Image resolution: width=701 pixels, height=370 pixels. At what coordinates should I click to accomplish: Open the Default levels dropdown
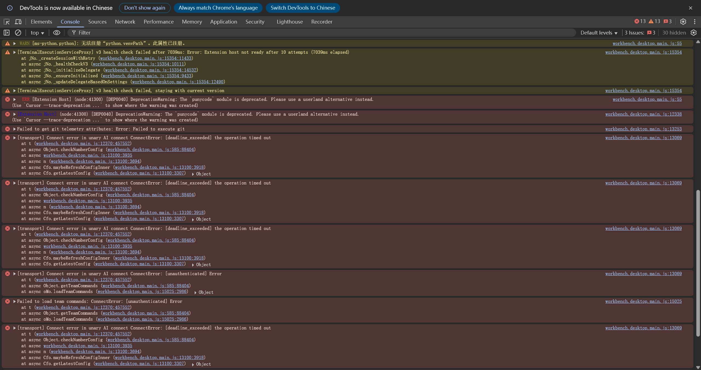pos(599,33)
